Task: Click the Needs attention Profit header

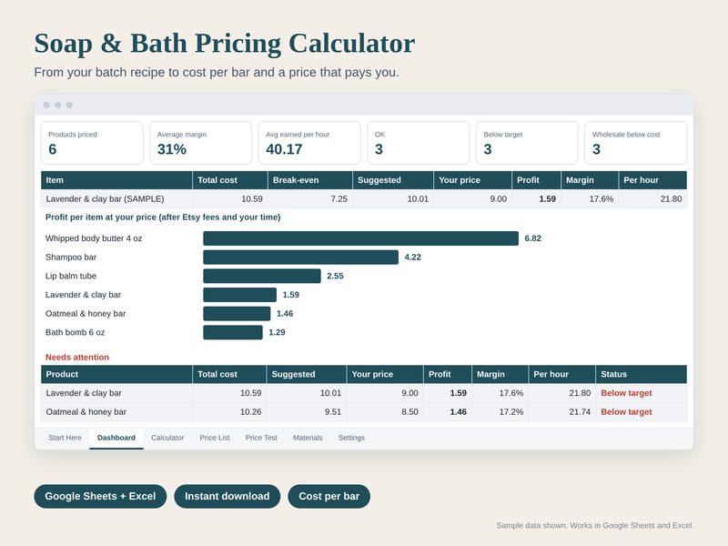Action: tap(448, 374)
